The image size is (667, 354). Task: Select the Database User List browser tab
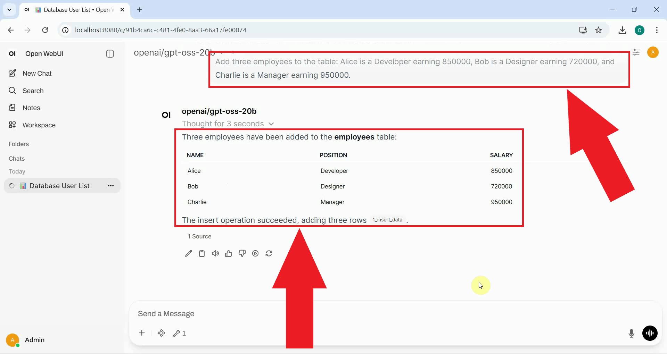coord(75,10)
